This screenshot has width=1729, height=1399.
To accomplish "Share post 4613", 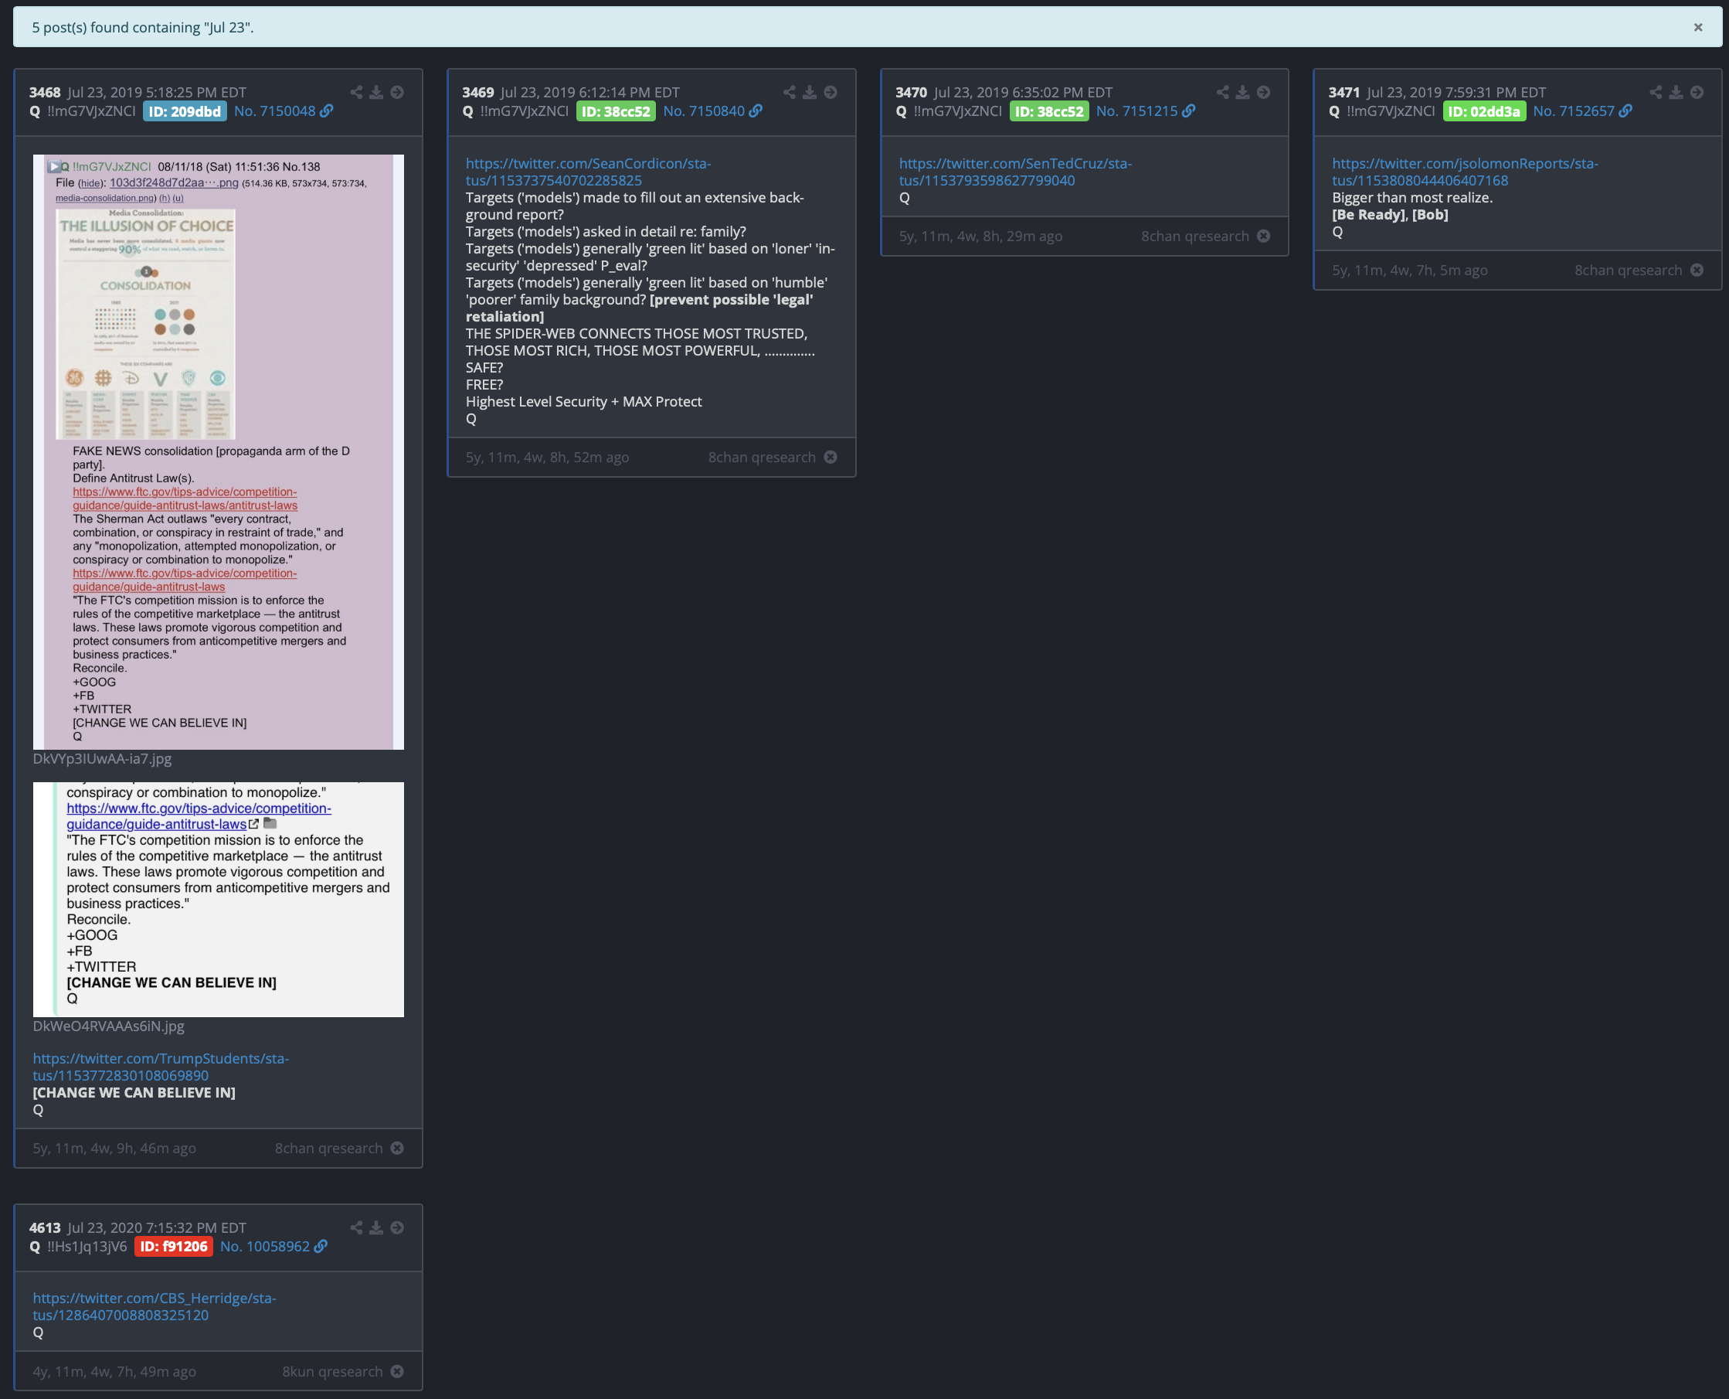I will pos(356,1227).
